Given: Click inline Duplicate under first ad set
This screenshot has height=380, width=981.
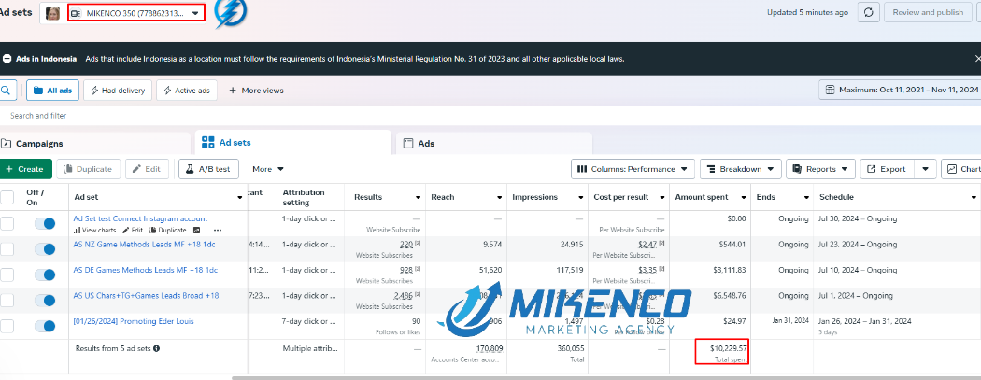Looking at the screenshot, I should click(x=167, y=230).
